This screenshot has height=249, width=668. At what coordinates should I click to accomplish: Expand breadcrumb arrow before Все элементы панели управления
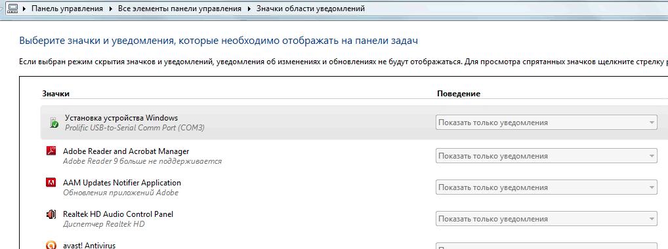(111, 9)
